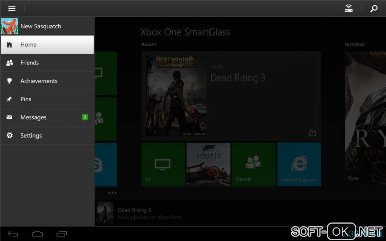Select Home in the sidebar
This screenshot has height=241, width=386.
[x=47, y=45]
